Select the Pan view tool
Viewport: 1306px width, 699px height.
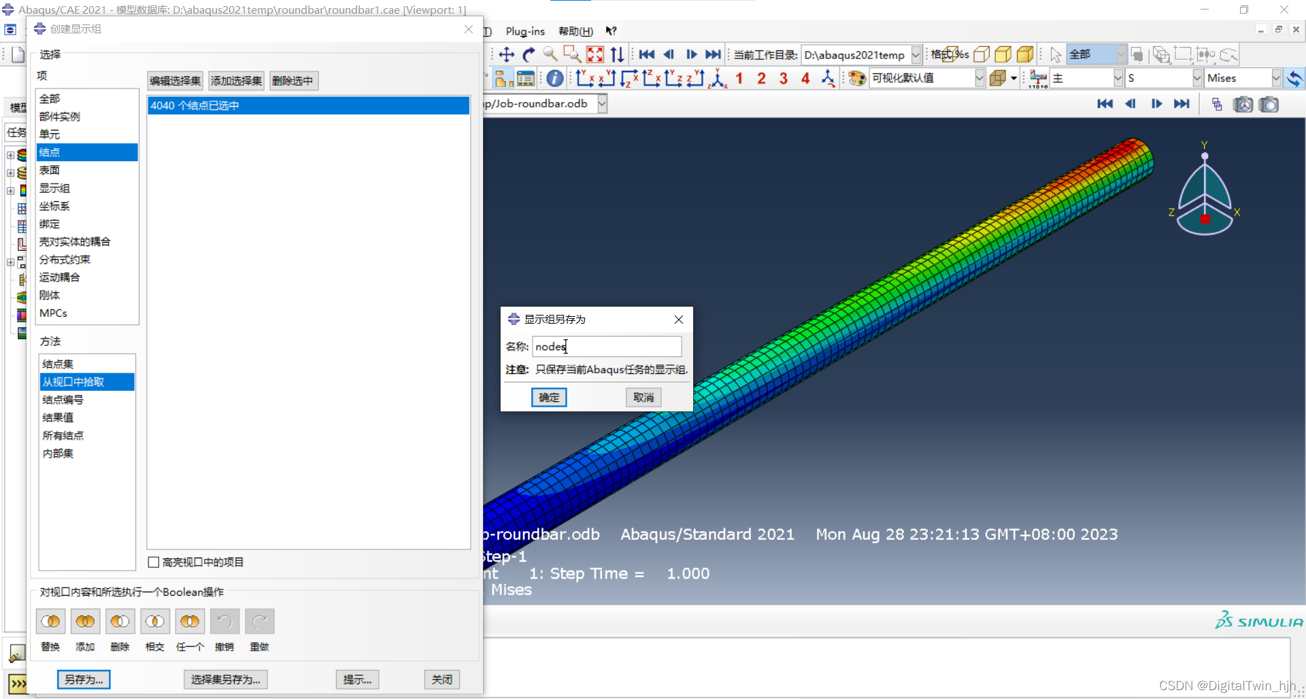coord(506,54)
